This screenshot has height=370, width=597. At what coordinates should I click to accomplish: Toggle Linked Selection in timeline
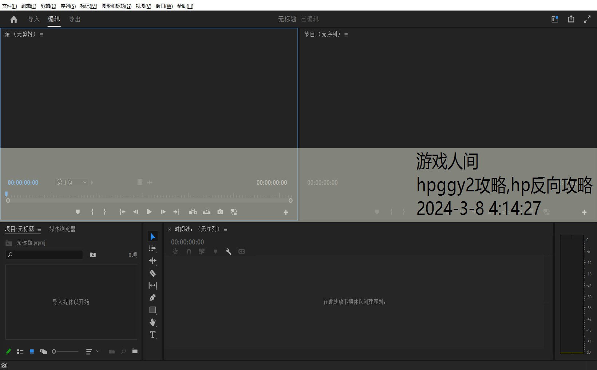(x=202, y=251)
